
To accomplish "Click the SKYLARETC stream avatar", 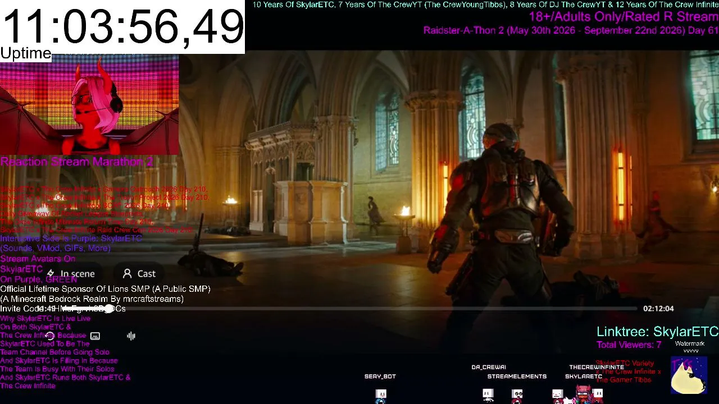I will [x=584, y=394].
